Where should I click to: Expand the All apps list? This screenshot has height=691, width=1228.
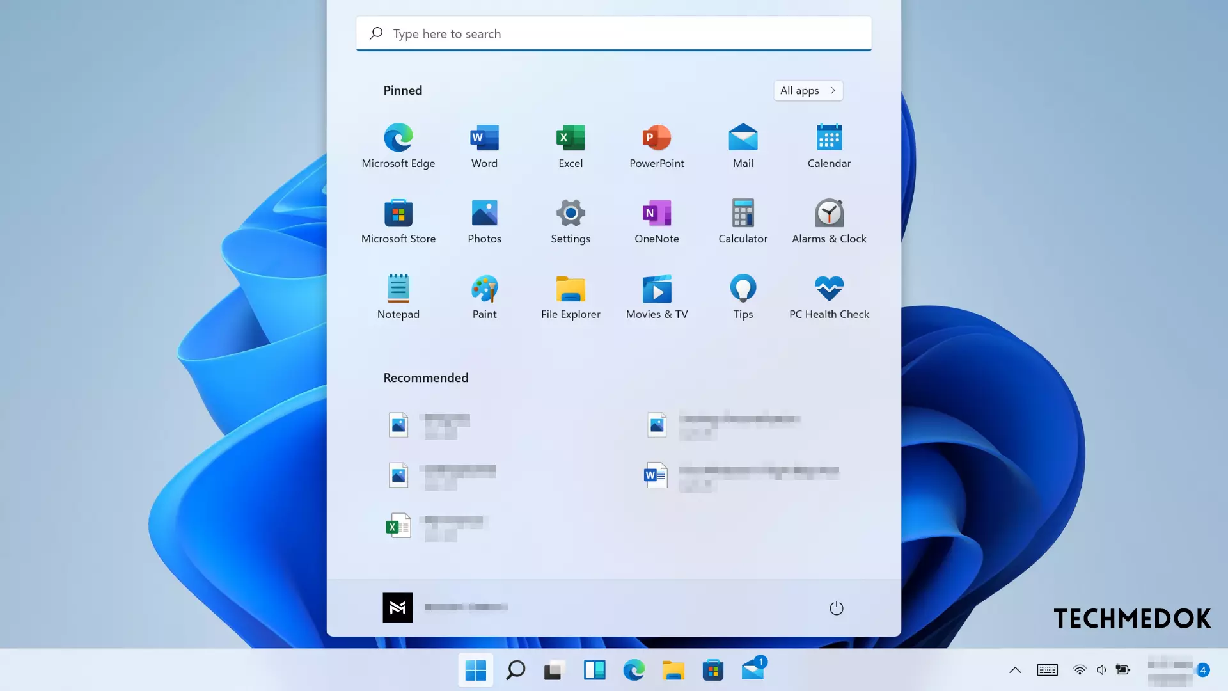[x=808, y=90]
